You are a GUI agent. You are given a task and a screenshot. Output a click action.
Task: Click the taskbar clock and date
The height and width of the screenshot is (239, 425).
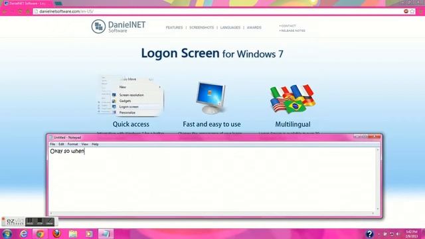(412, 234)
